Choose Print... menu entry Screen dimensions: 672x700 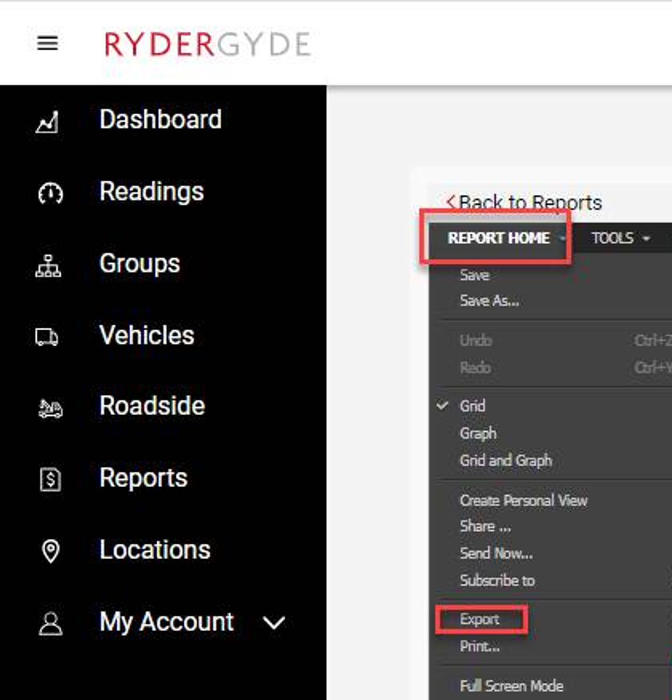pos(479,647)
